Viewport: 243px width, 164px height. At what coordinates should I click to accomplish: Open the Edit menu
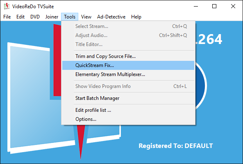pos(20,17)
